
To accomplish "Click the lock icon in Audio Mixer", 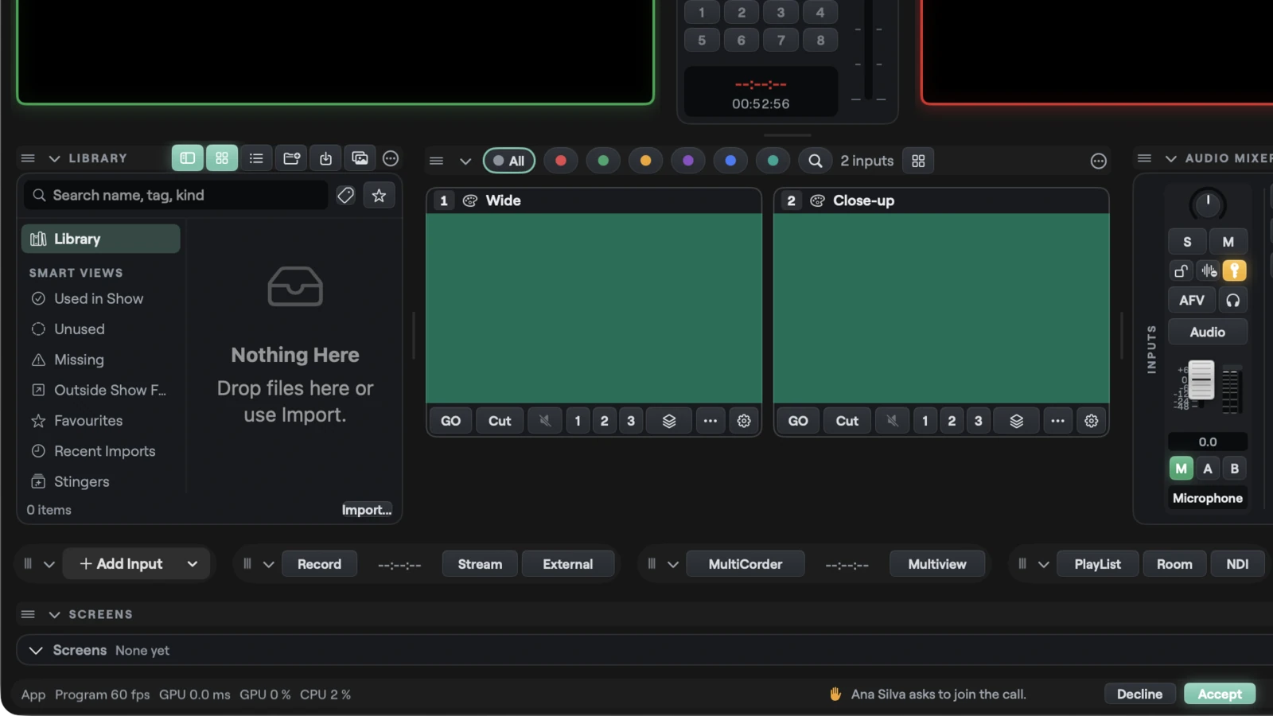I will 1181,271.
